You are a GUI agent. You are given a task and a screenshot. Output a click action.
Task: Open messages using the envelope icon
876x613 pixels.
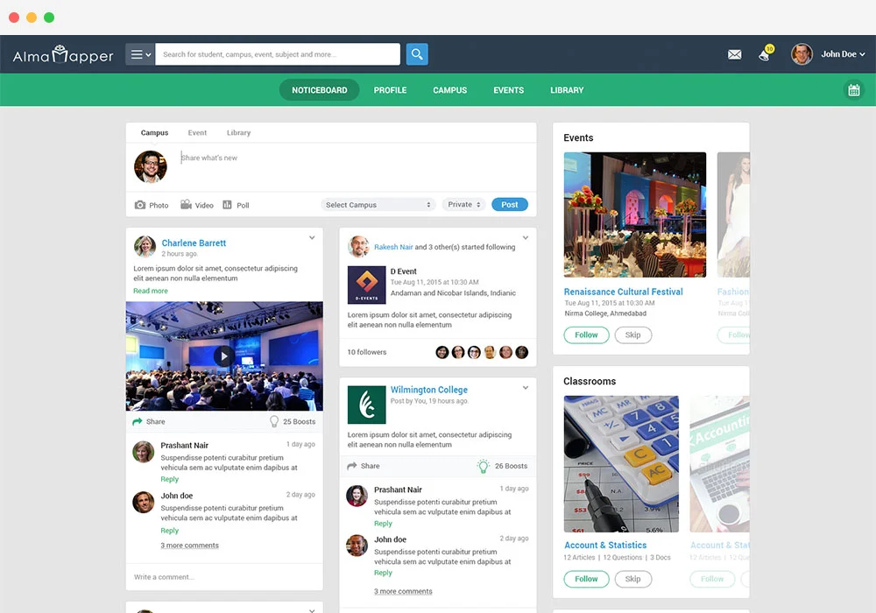(734, 54)
